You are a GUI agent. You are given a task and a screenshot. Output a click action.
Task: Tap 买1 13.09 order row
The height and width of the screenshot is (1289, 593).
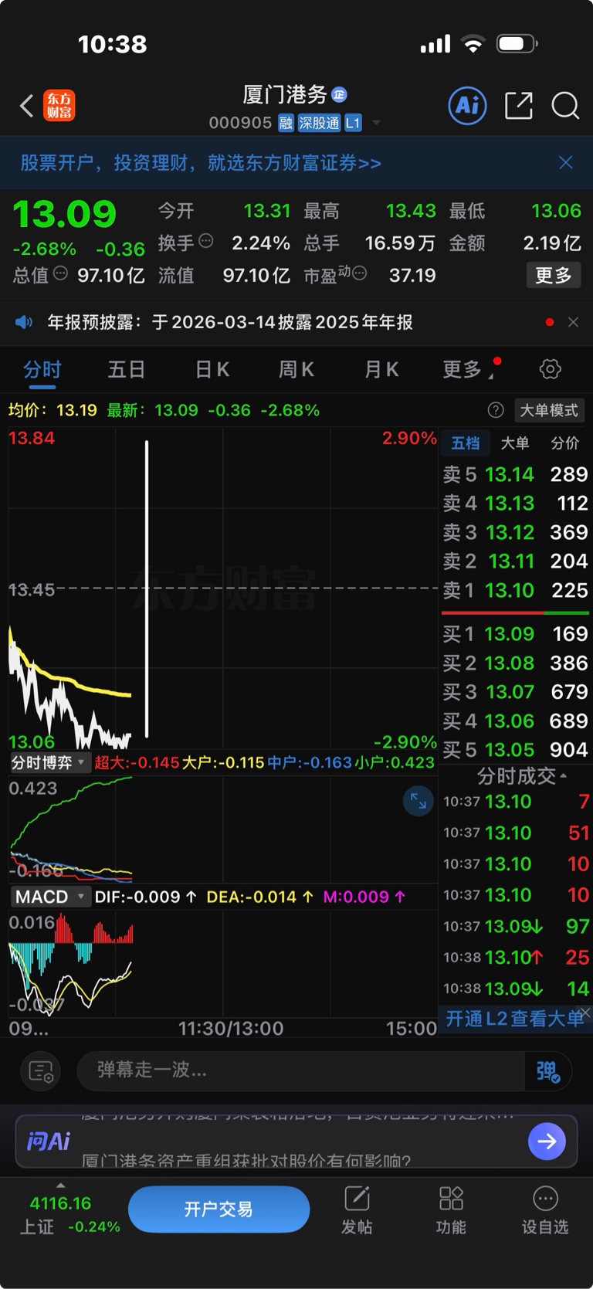516,633
